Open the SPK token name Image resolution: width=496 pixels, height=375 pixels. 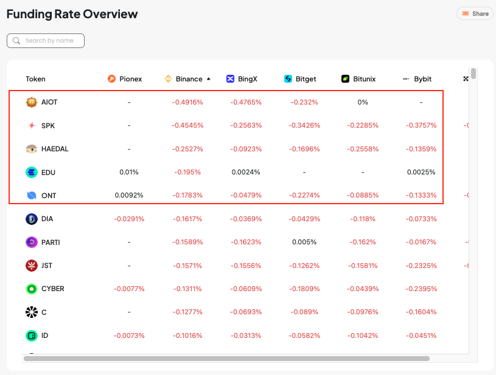click(x=48, y=126)
